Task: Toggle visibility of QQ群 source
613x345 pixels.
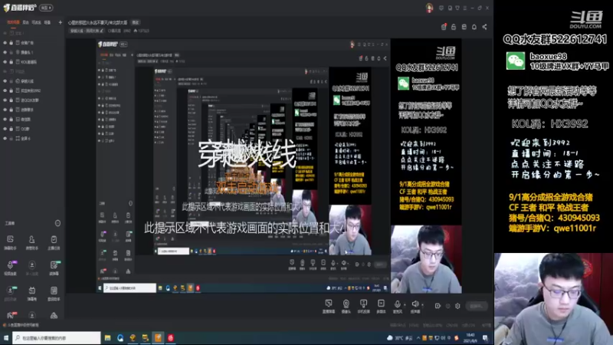Action: [5, 129]
